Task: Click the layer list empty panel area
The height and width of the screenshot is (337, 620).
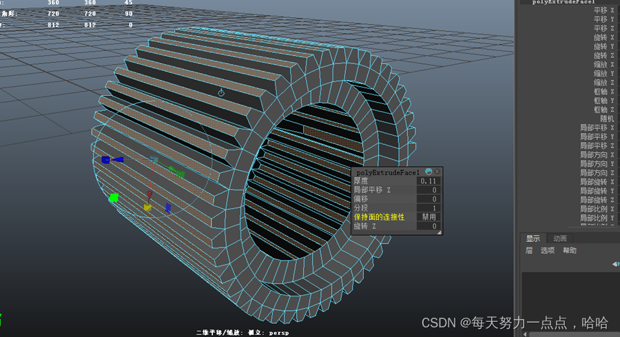Action: [x=570, y=300]
